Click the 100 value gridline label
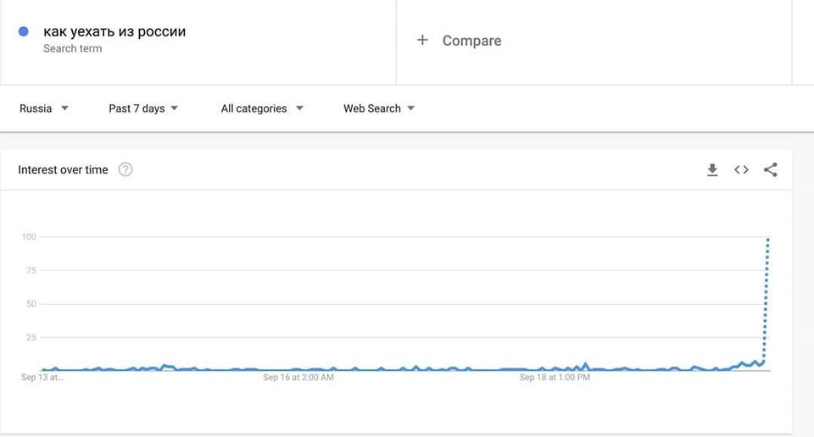 coord(29,237)
